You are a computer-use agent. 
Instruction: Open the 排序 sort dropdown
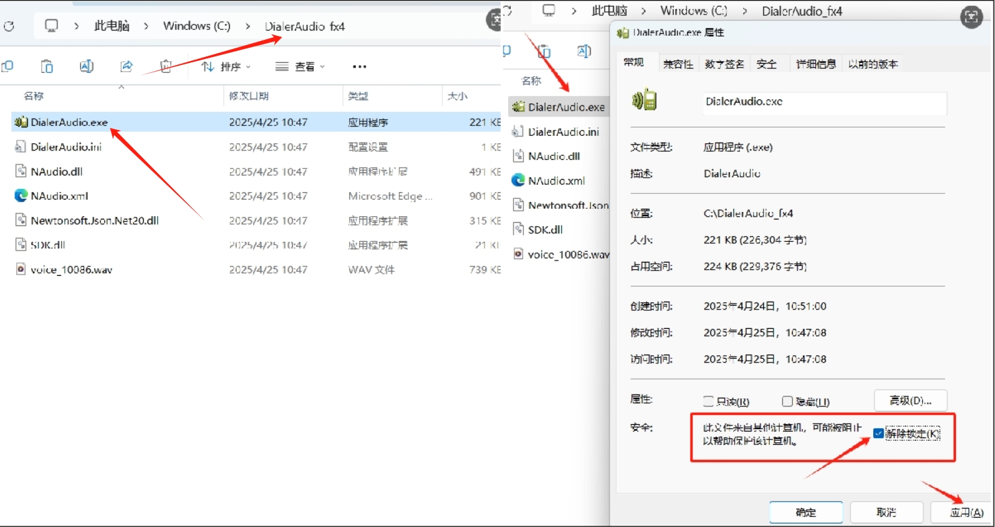click(x=227, y=66)
